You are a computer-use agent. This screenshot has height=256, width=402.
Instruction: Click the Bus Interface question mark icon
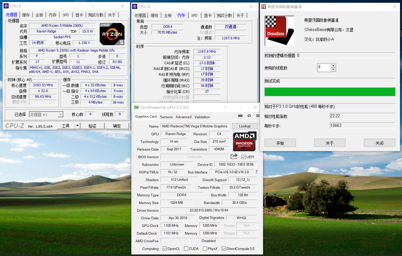[256, 172]
